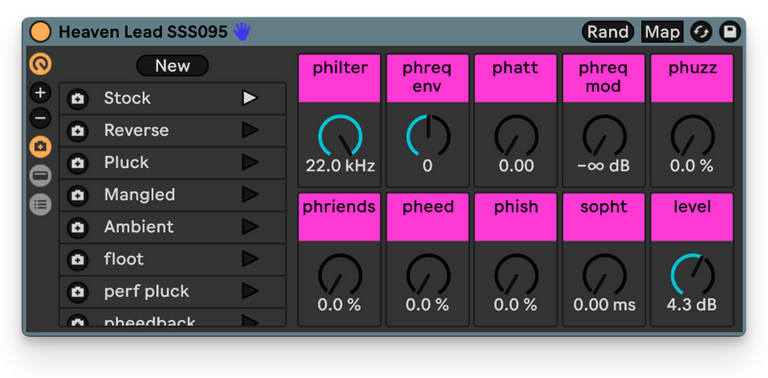Select the Mangled variation

[172, 195]
